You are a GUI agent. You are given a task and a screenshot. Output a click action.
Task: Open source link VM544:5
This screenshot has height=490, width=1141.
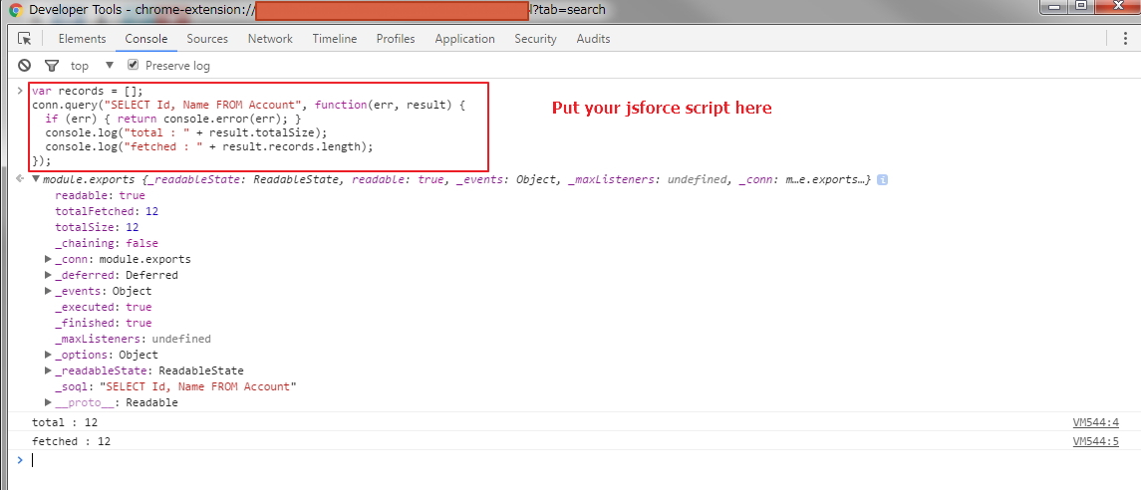(x=1095, y=441)
